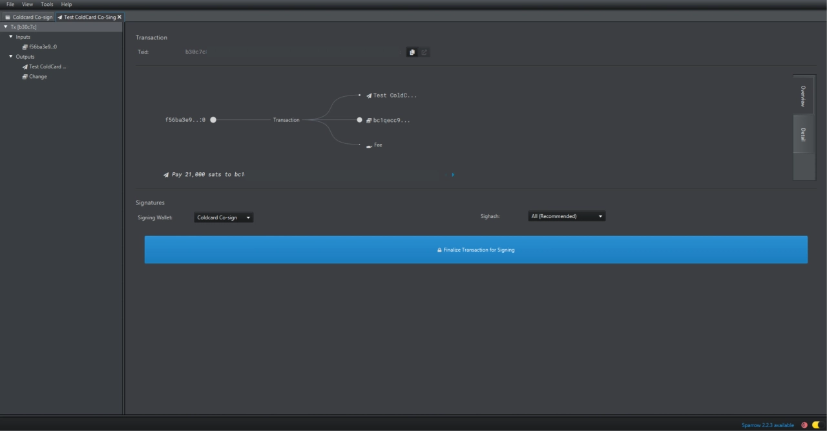Click the Fee label in the diagram
Viewport: 827px width, 431px height.
click(378, 145)
